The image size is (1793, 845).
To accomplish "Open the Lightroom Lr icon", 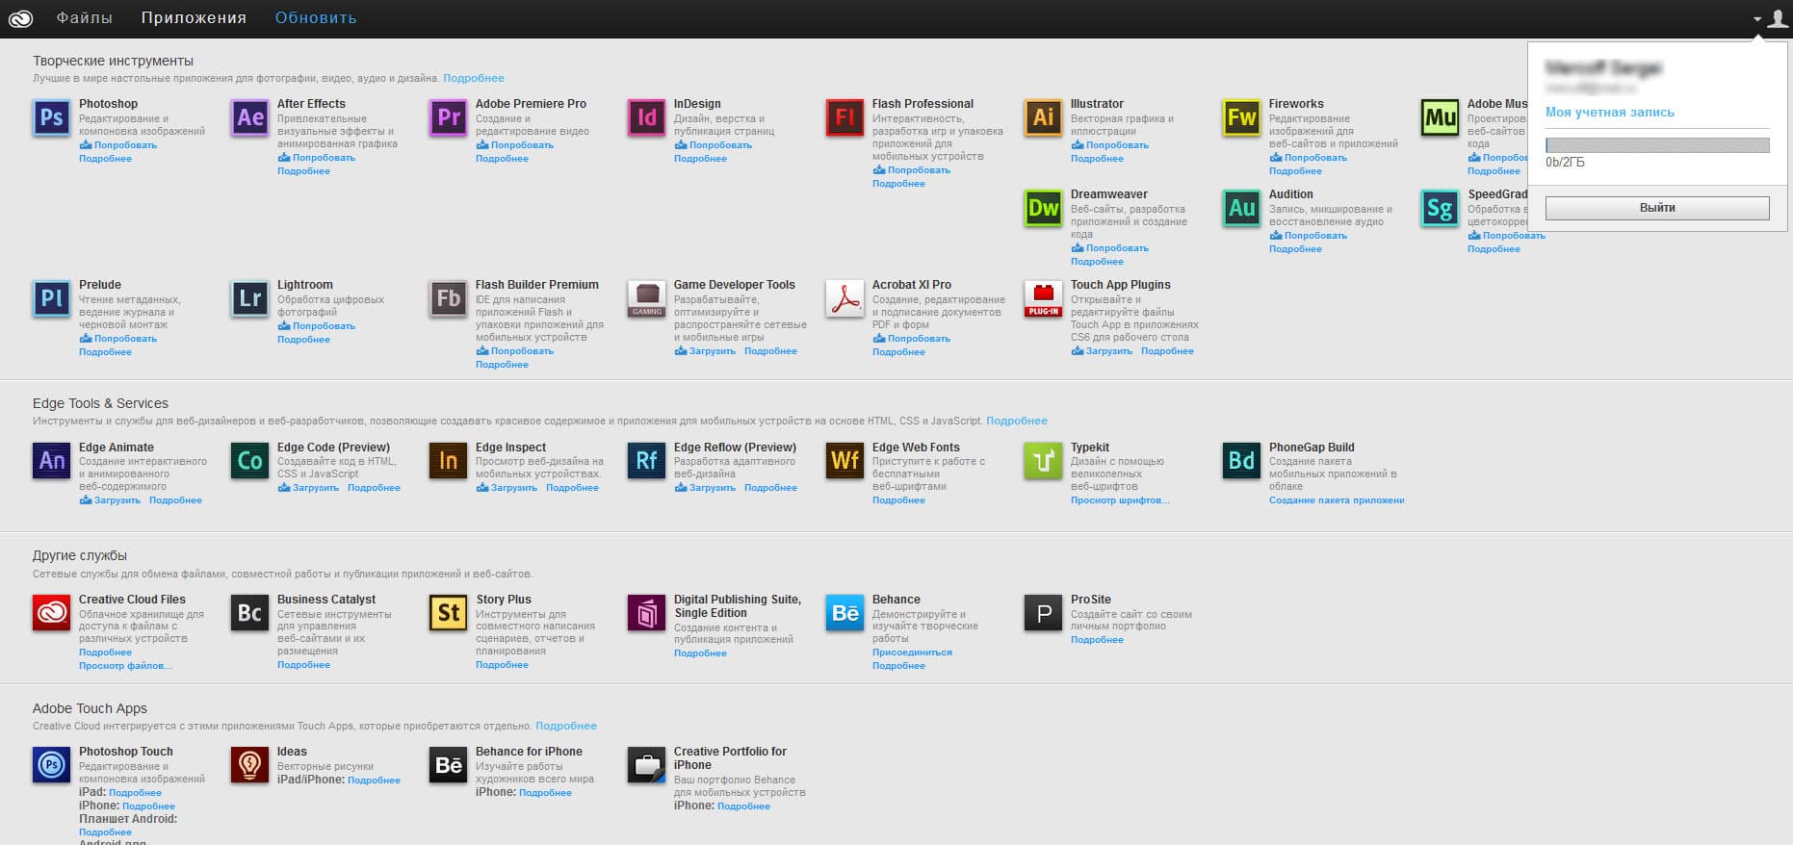I will (x=249, y=298).
